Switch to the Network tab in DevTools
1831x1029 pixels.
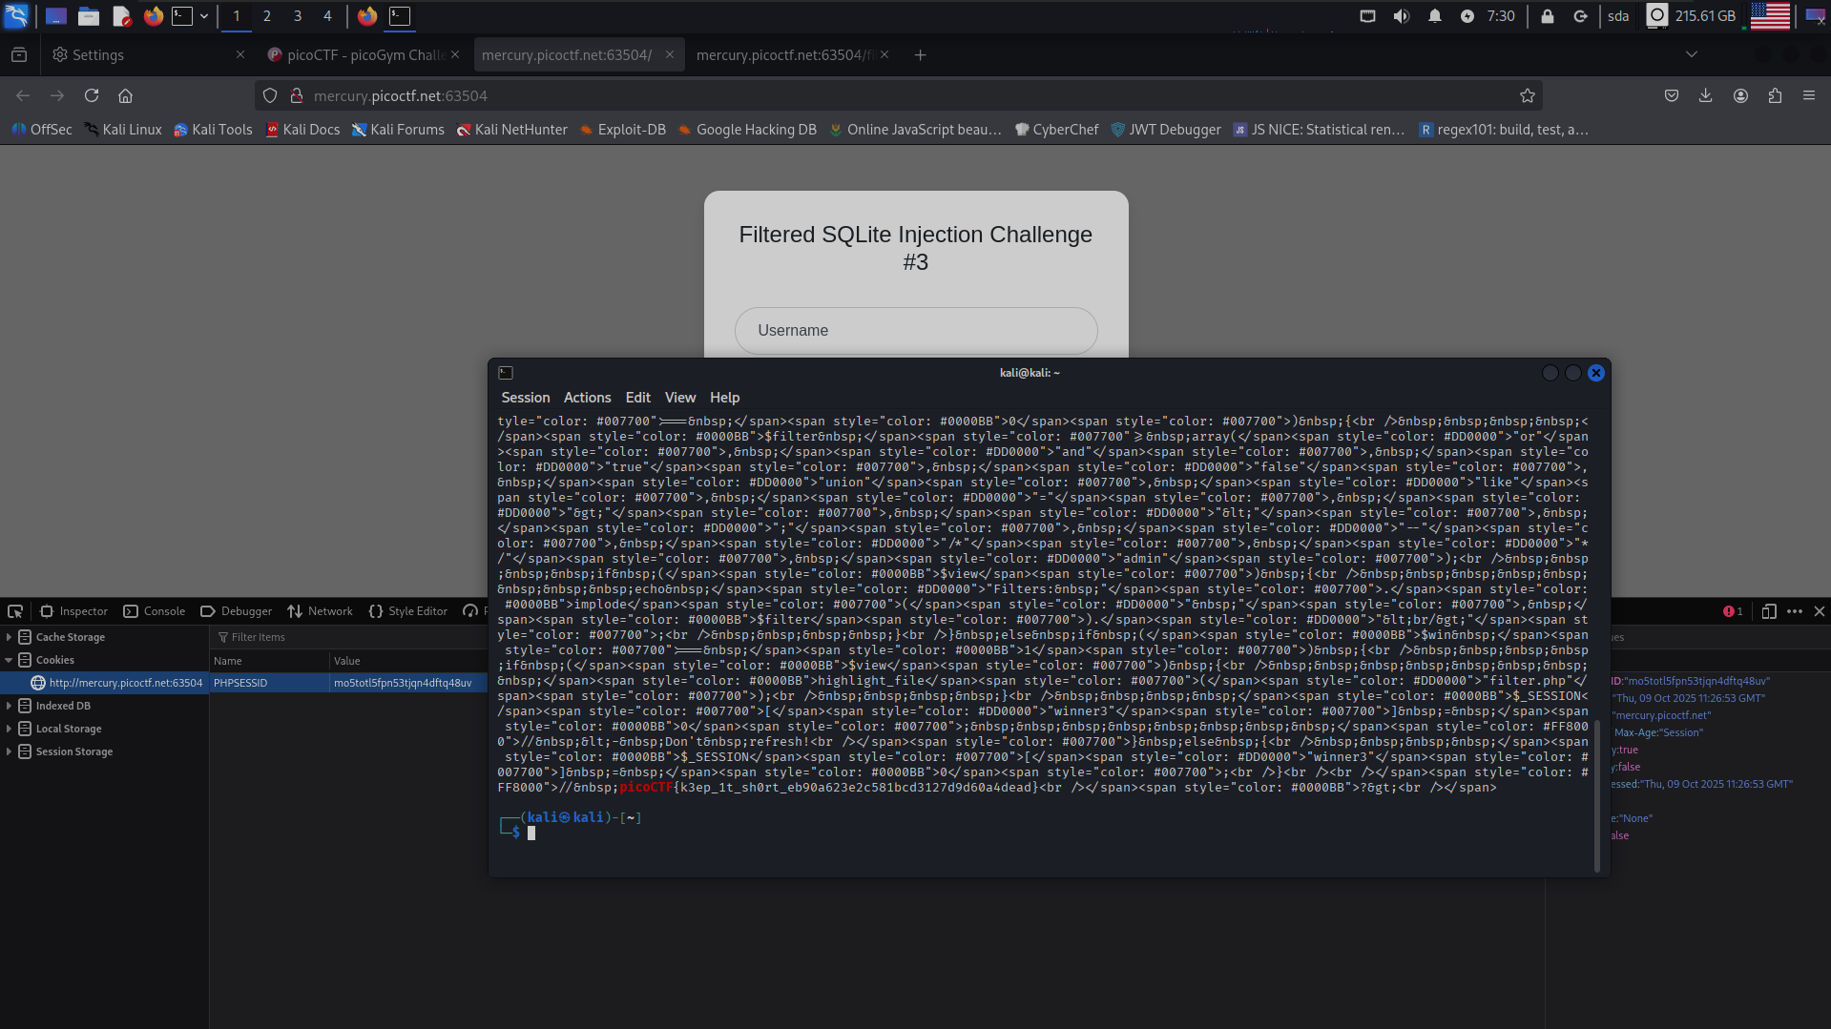321,611
